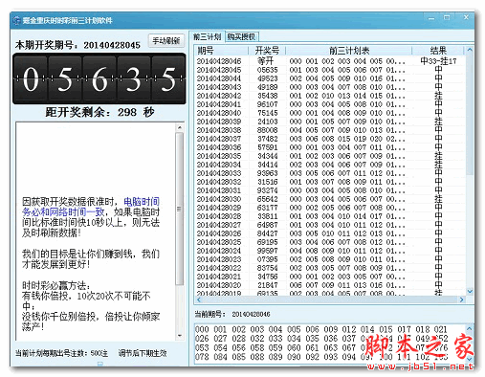
Task: Click the 结果 column header
Action: click(438, 51)
